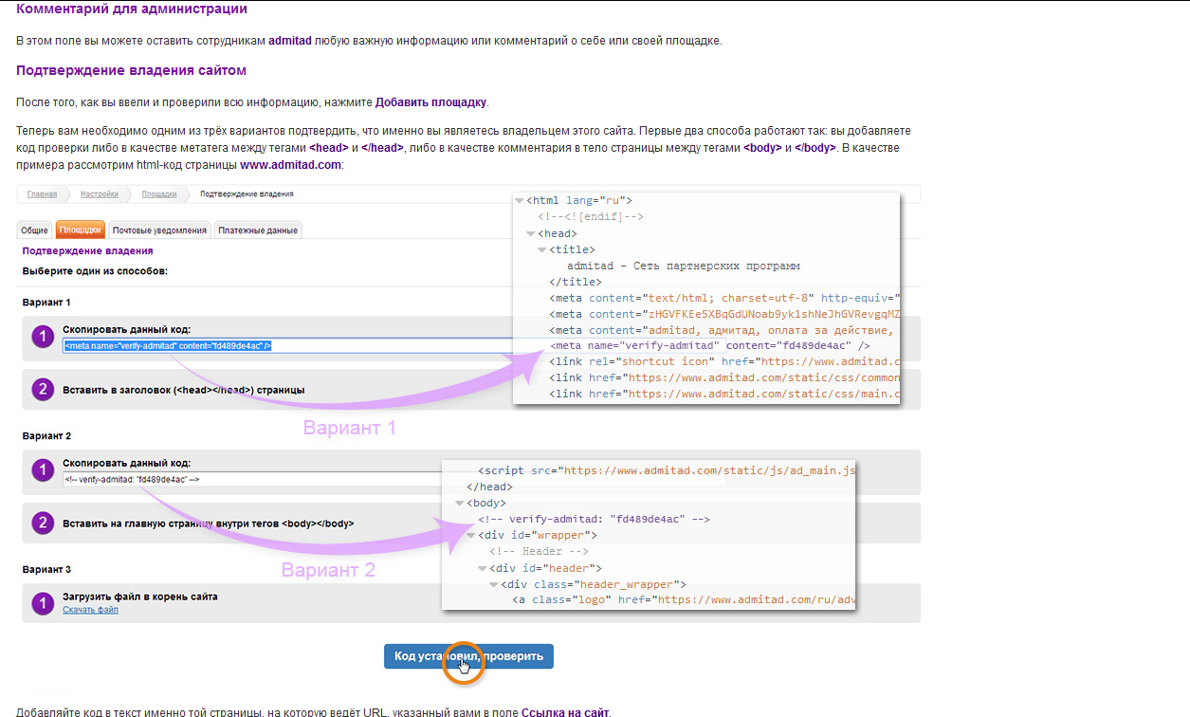Select the meta name="verify-admitad" code line
Screen dimensions: 1190x717
pos(710,346)
